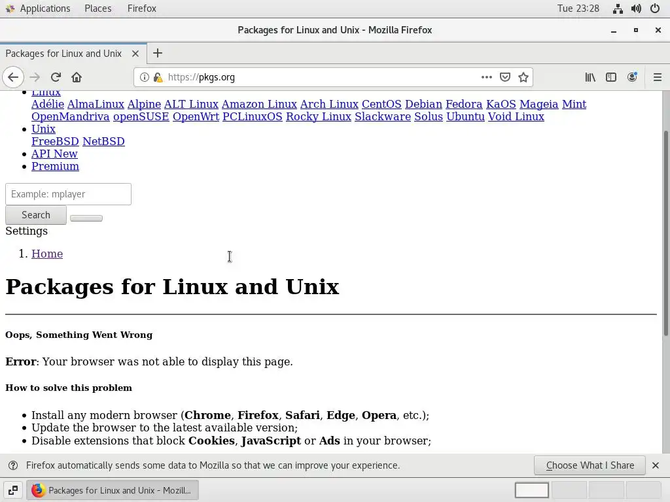Close the Packages for Linux and Unix tab

135,54
